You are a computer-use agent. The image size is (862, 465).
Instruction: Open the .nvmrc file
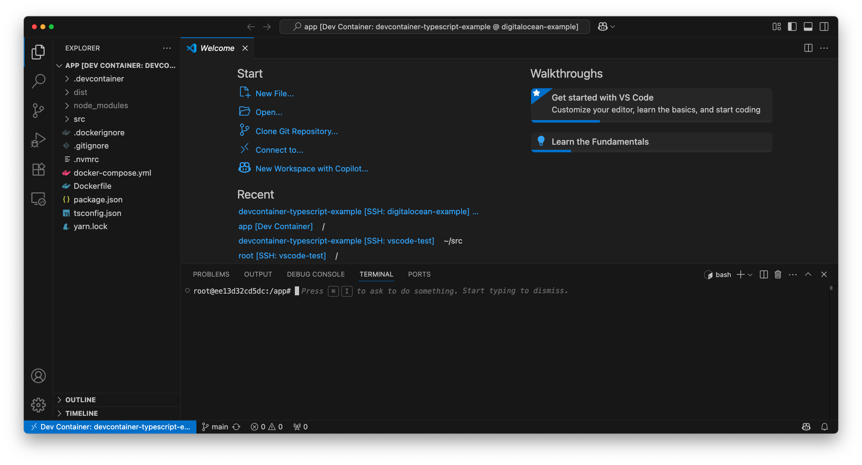click(x=117, y=160)
